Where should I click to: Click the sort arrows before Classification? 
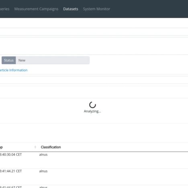(35, 147)
